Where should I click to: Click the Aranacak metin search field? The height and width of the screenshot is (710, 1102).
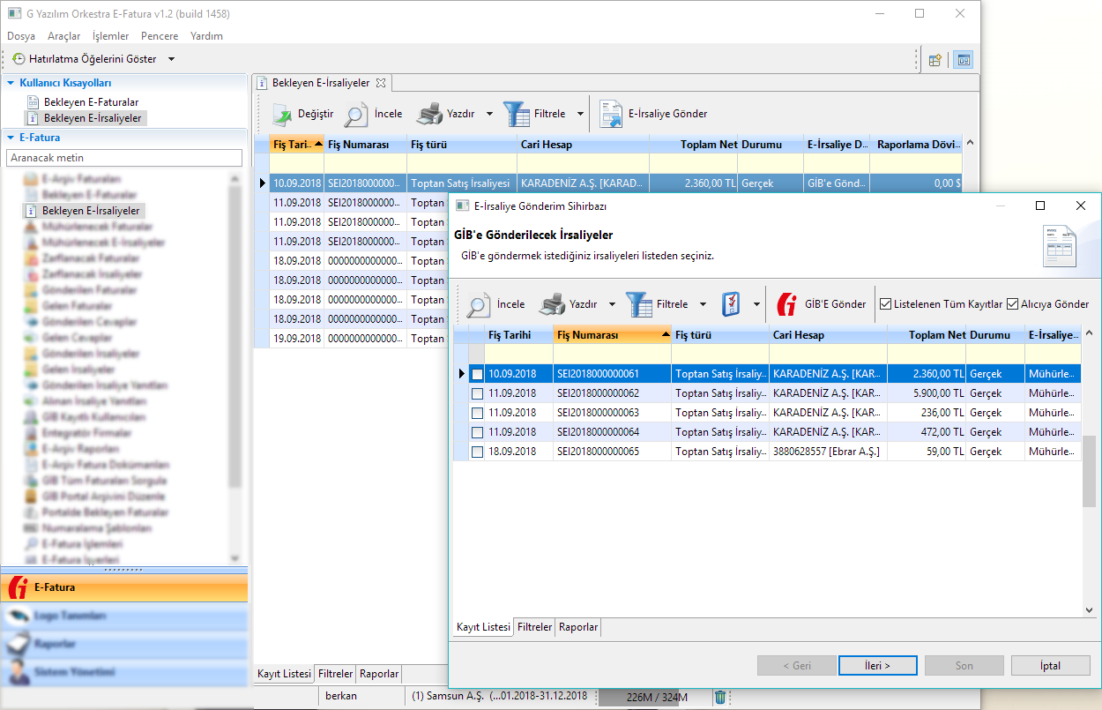pos(124,158)
